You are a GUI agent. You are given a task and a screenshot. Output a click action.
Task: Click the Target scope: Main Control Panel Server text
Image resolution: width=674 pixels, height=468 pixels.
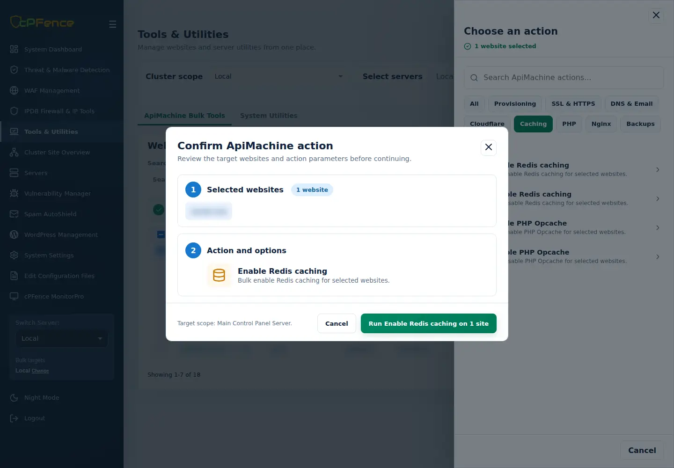234,323
